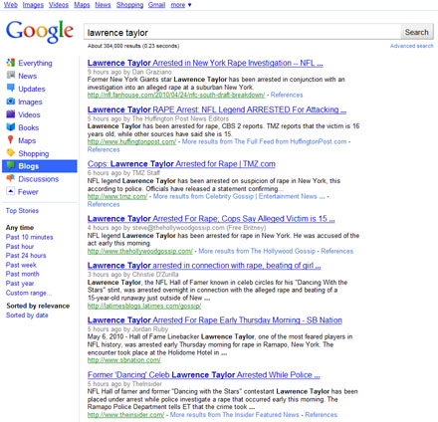Filter results to Past week

click(x=21, y=265)
